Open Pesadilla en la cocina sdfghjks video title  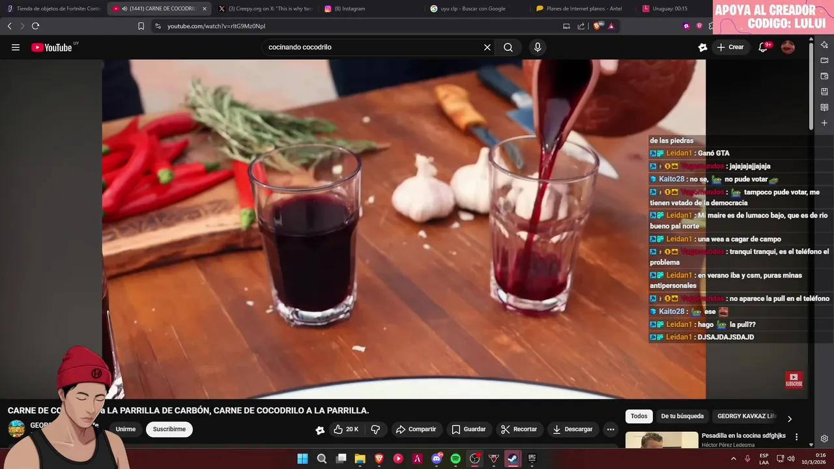(743, 436)
